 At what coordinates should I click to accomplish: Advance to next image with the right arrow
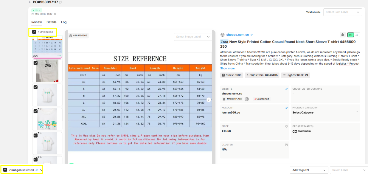pyautogui.click(x=209, y=100)
